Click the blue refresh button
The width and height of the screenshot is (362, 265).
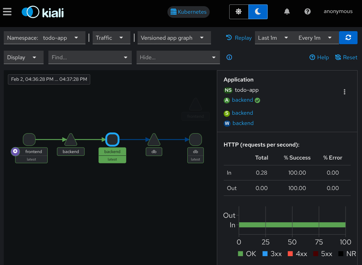click(348, 38)
